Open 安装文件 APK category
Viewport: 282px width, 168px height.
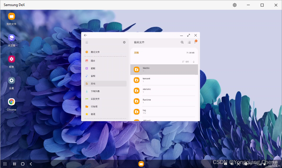tap(105, 99)
